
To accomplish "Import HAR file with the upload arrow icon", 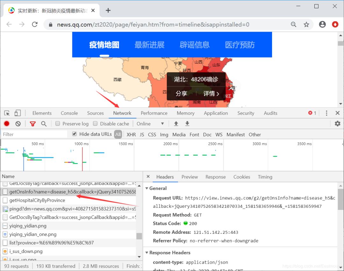I will point(176,123).
